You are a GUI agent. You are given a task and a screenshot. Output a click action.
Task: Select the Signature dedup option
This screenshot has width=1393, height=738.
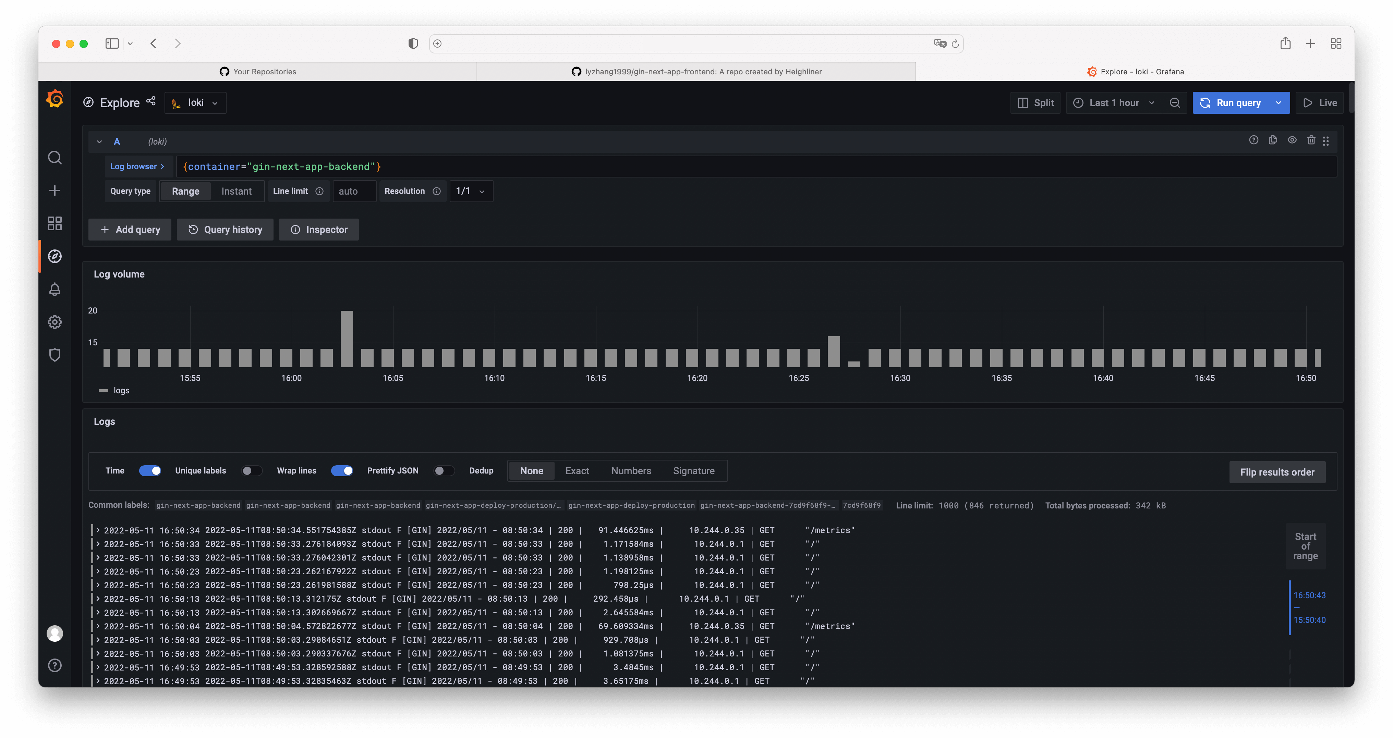694,470
